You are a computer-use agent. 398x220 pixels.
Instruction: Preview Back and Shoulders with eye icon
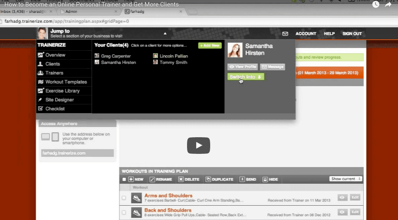click(342, 212)
